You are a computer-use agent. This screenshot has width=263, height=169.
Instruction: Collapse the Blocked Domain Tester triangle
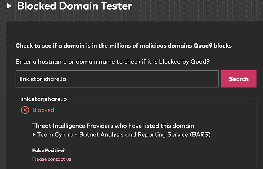click(x=9, y=6)
